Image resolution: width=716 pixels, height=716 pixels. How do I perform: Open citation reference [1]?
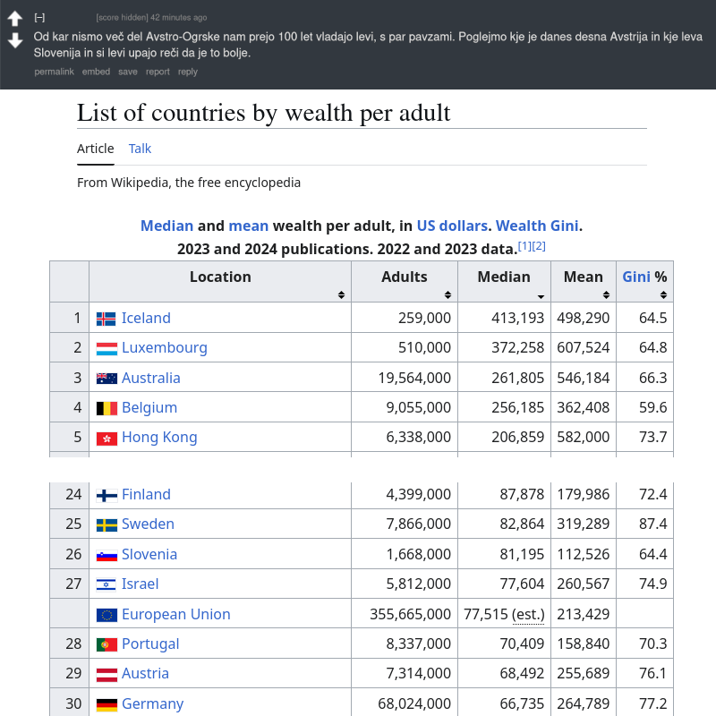(524, 244)
